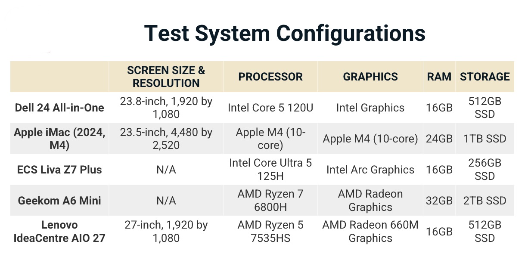The image size is (528, 260).
Task: Click the Graphics column header
Action: click(370, 77)
